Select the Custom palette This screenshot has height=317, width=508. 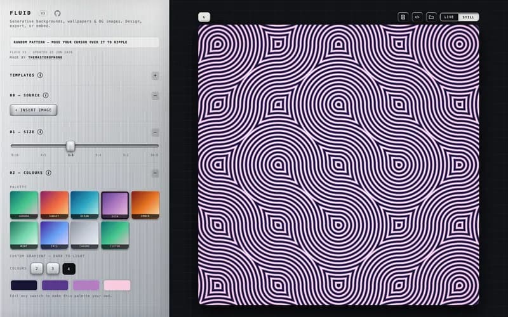click(115, 235)
